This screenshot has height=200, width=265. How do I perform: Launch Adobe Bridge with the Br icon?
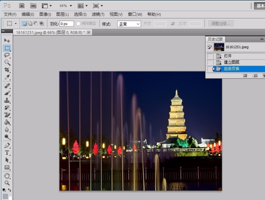(22, 6)
